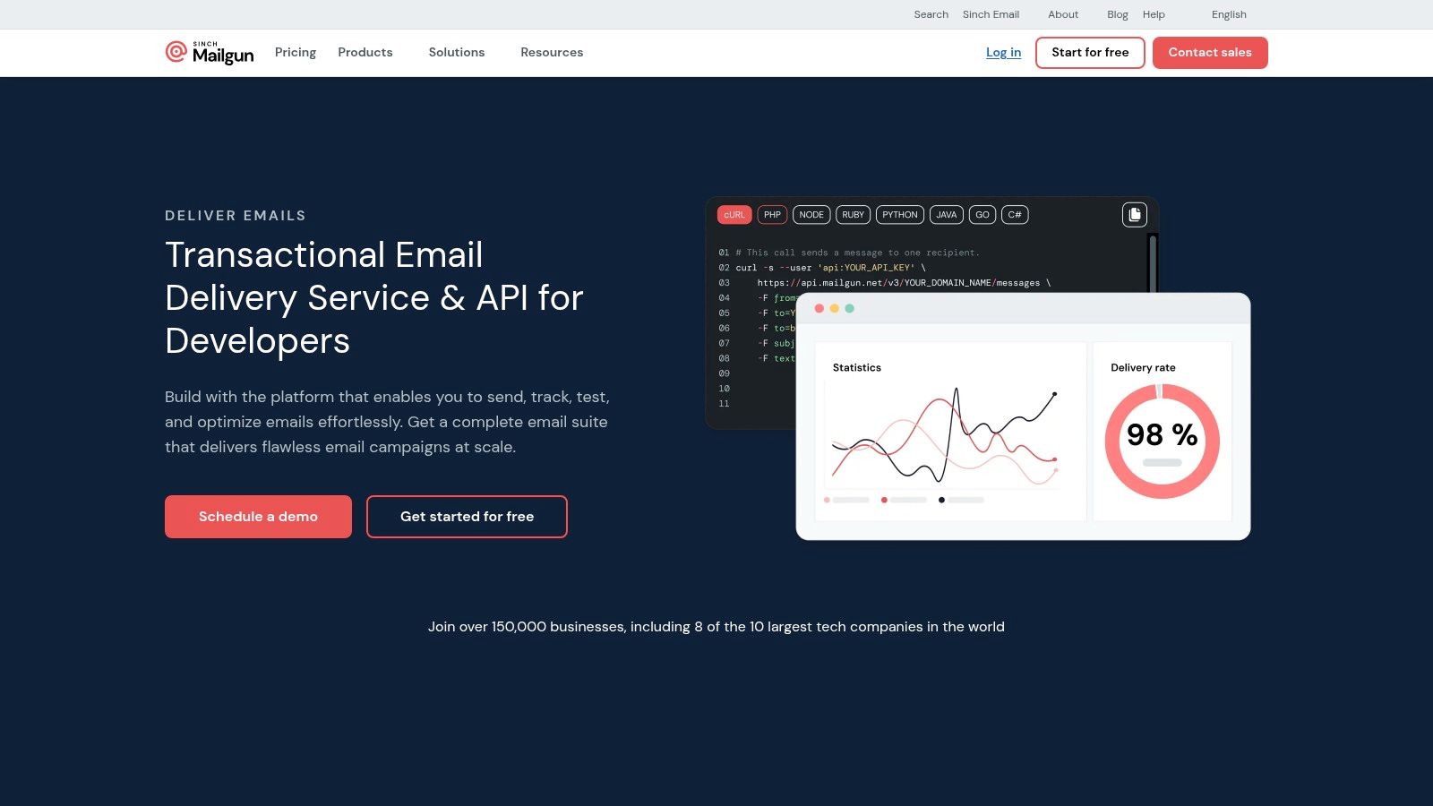The width and height of the screenshot is (1433, 806).
Task: Click the Log in link
Action: pyautogui.click(x=1003, y=53)
